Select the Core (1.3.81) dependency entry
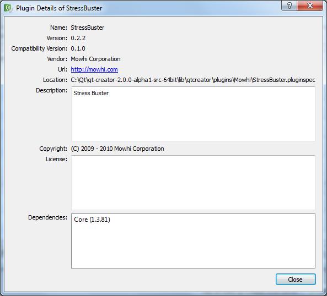This screenshot has height=296, width=327. (92, 220)
